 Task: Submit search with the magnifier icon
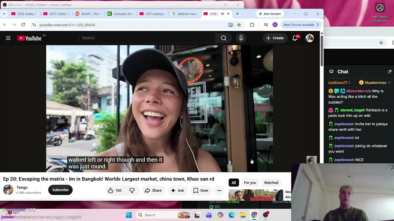point(224,38)
